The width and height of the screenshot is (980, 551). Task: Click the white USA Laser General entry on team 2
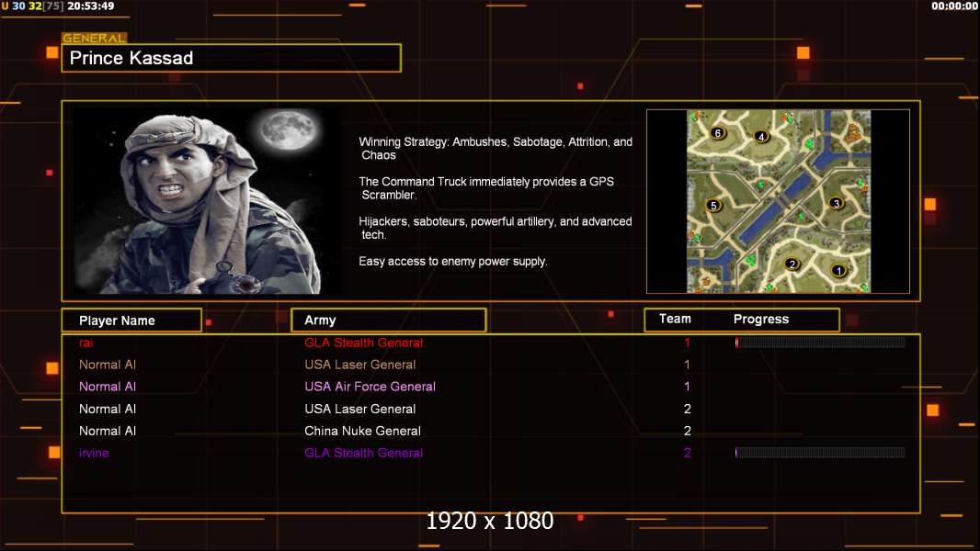[360, 409]
